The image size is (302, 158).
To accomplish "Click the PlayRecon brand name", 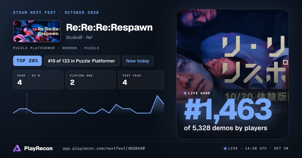I will coord(39,148).
